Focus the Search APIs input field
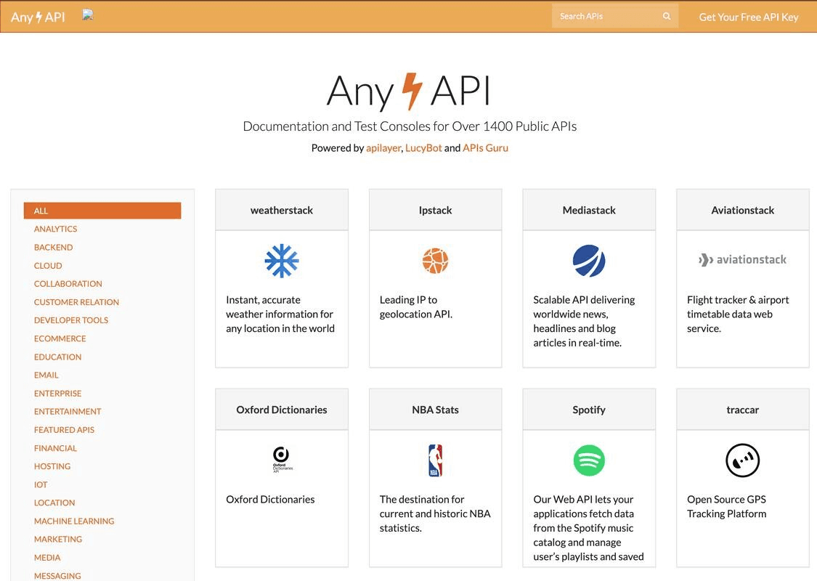The width and height of the screenshot is (817, 581). pos(606,17)
